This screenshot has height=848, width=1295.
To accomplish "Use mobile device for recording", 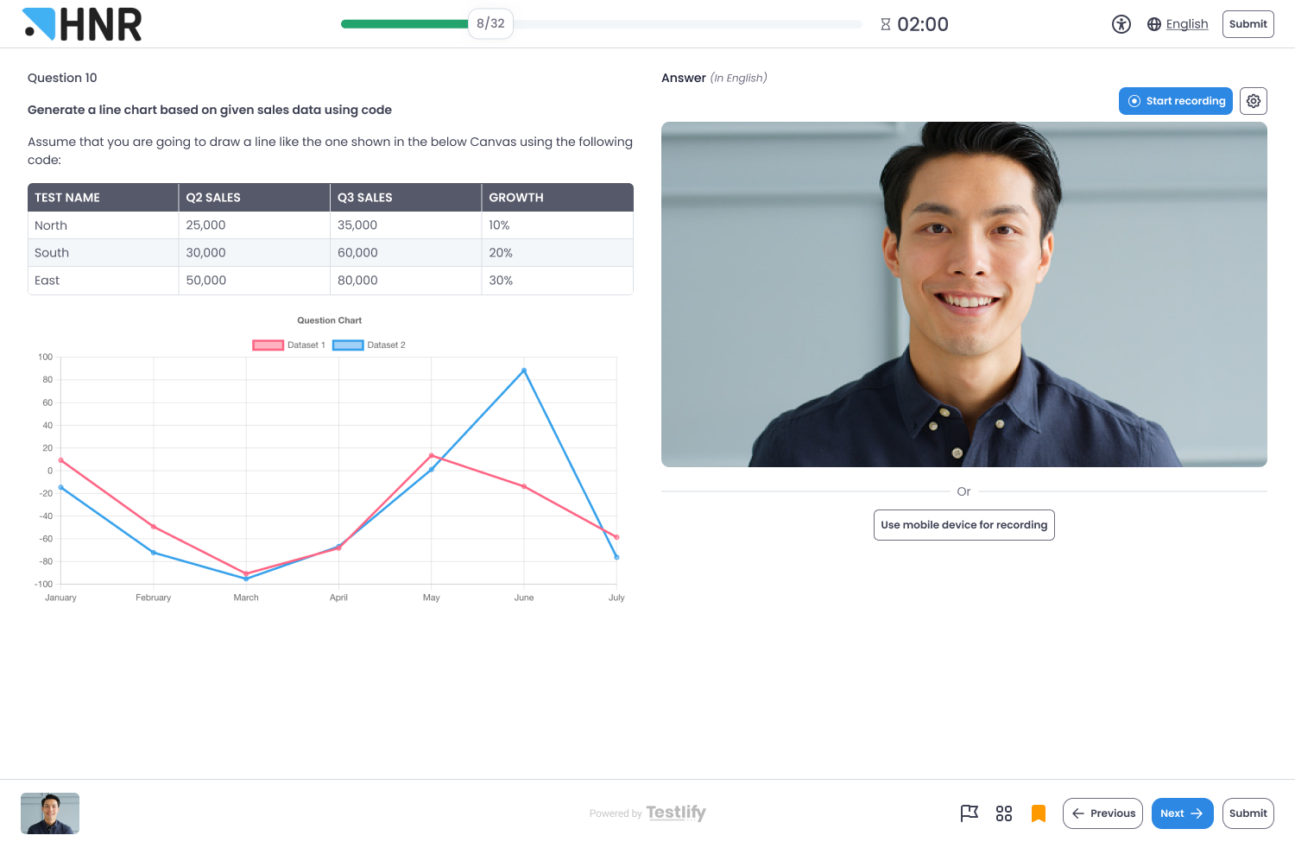I will (x=964, y=525).
